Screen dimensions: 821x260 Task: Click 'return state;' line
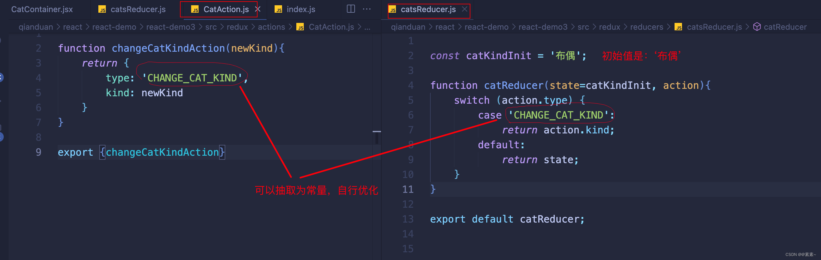pyautogui.click(x=540, y=160)
